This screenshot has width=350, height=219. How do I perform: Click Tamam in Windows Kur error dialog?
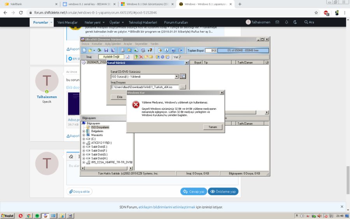pos(213,127)
